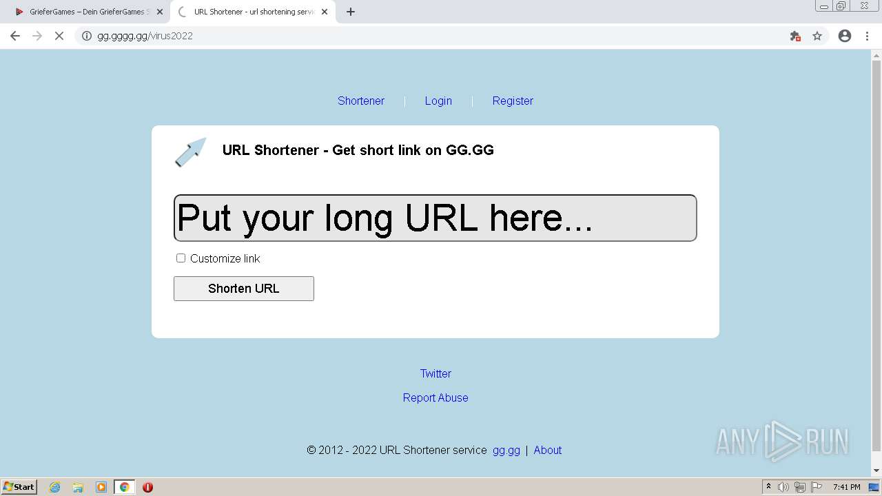
Task: Stop loading the page
Action: [x=59, y=36]
